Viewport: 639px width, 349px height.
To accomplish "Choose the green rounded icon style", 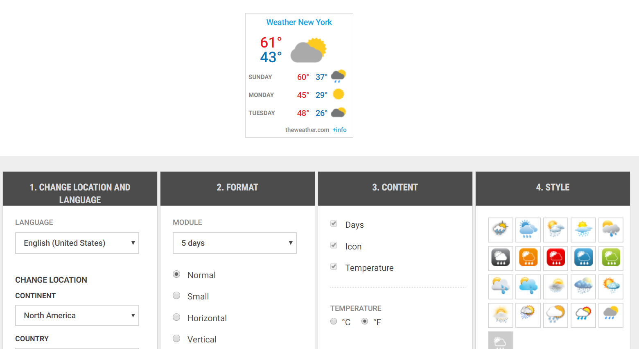I will [611, 258].
